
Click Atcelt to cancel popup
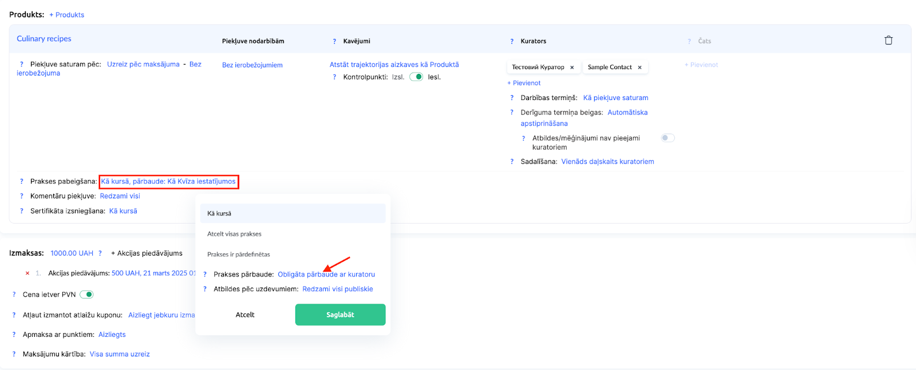pyautogui.click(x=245, y=315)
